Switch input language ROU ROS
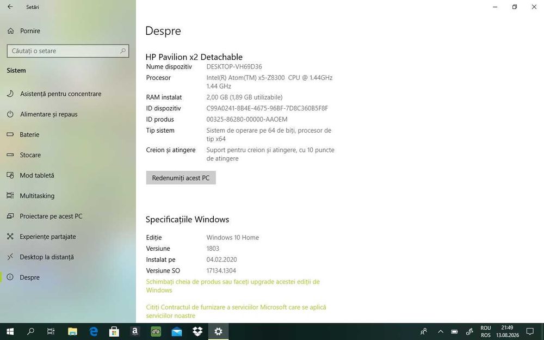 coord(485,332)
